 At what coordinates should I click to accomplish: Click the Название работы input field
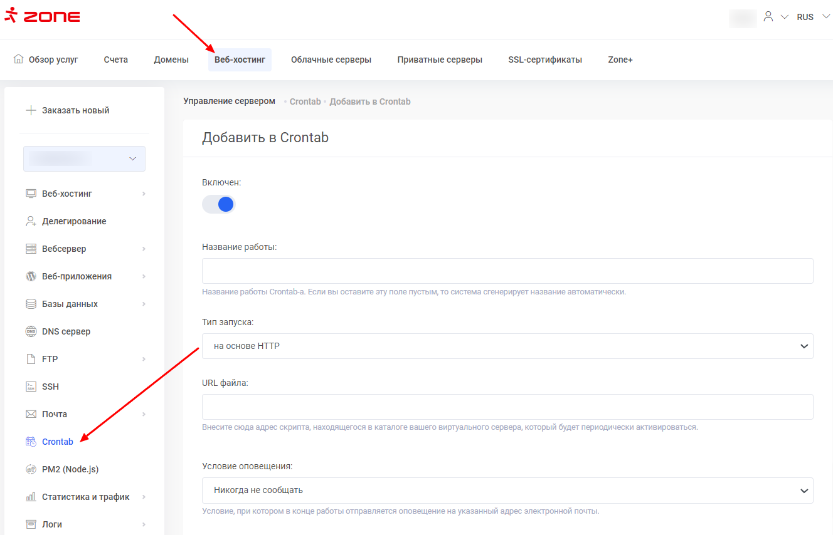[x=507, y=271]
